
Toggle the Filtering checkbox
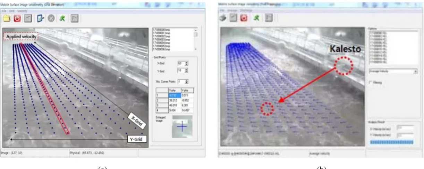tap(370, 82)
